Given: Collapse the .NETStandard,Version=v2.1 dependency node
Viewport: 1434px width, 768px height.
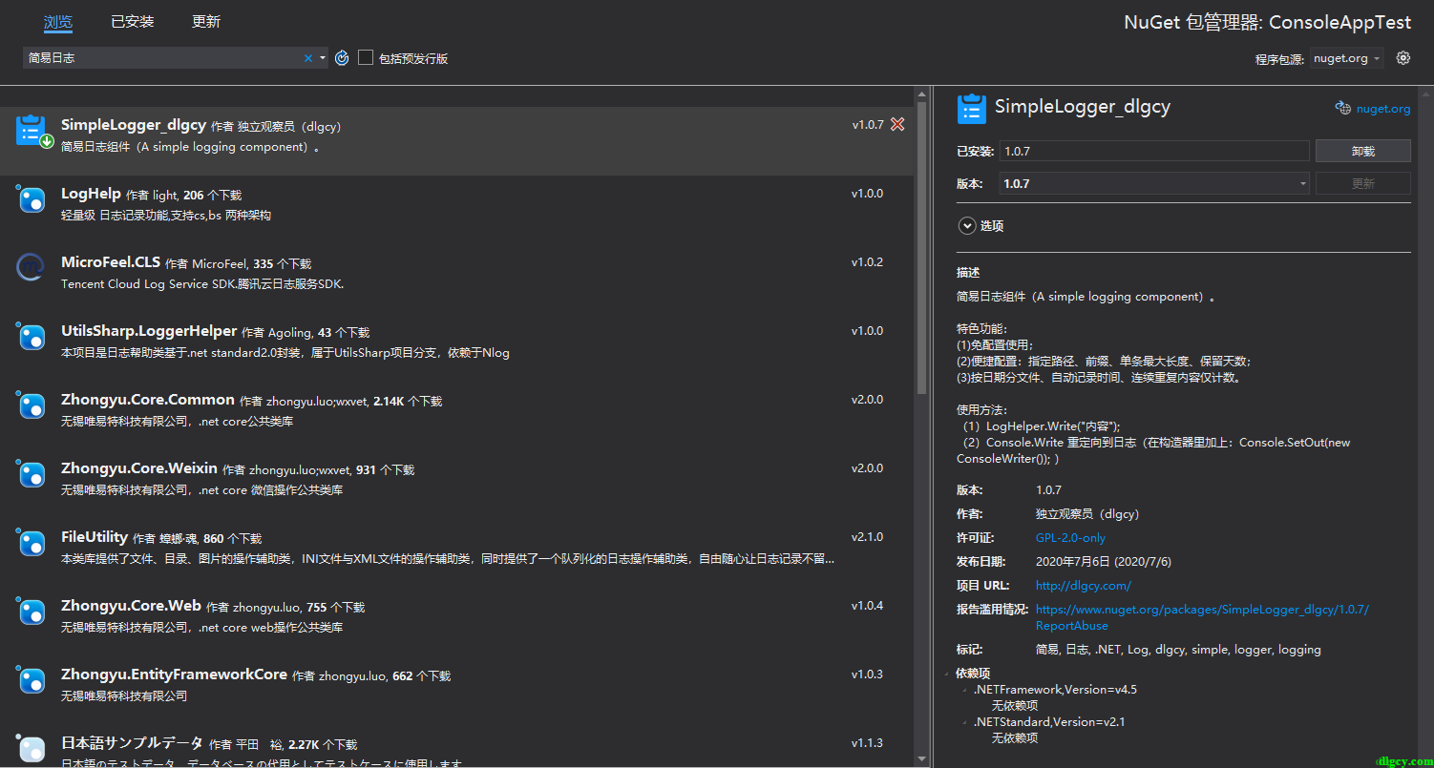Looking at the screenshot, I should click(965, 722).
